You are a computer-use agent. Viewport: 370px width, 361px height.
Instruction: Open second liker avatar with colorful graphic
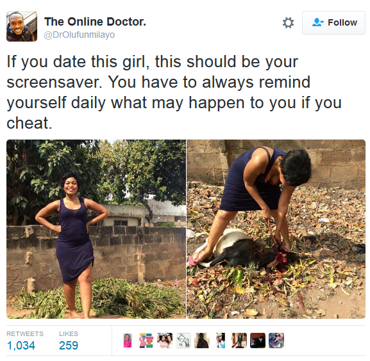(x=146, y=341)
